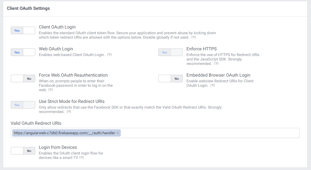The height and width of the screenshot is (170, 311).
Task: Click the Valid OAuth Redirect URIs label
Action: pos(36,123)
